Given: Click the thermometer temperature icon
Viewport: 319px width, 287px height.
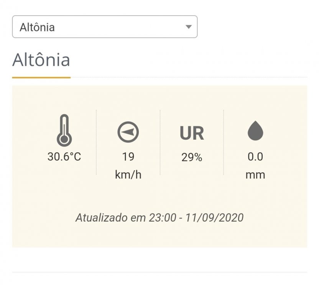Looking at the screenshot, I should pyautogui.click(x=64, y=130).
